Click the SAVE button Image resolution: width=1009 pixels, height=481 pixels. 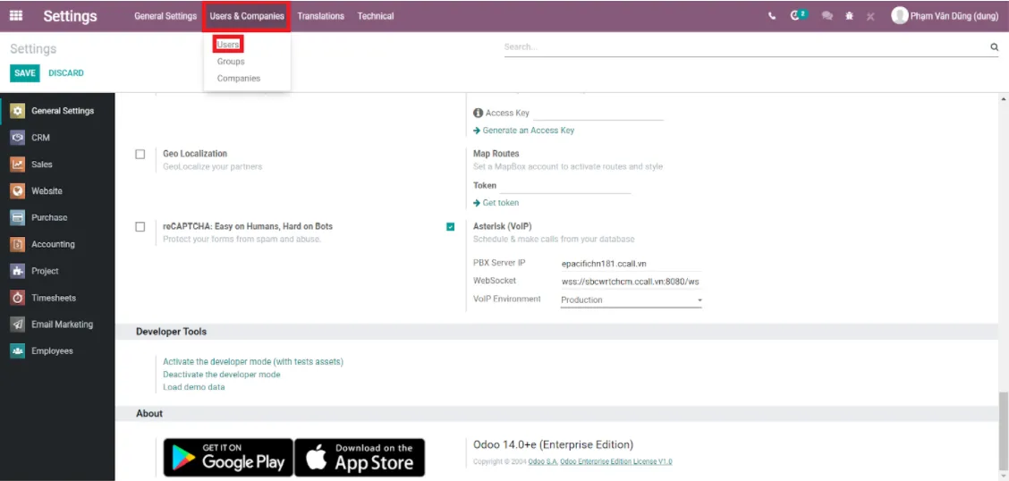(24, 73)
